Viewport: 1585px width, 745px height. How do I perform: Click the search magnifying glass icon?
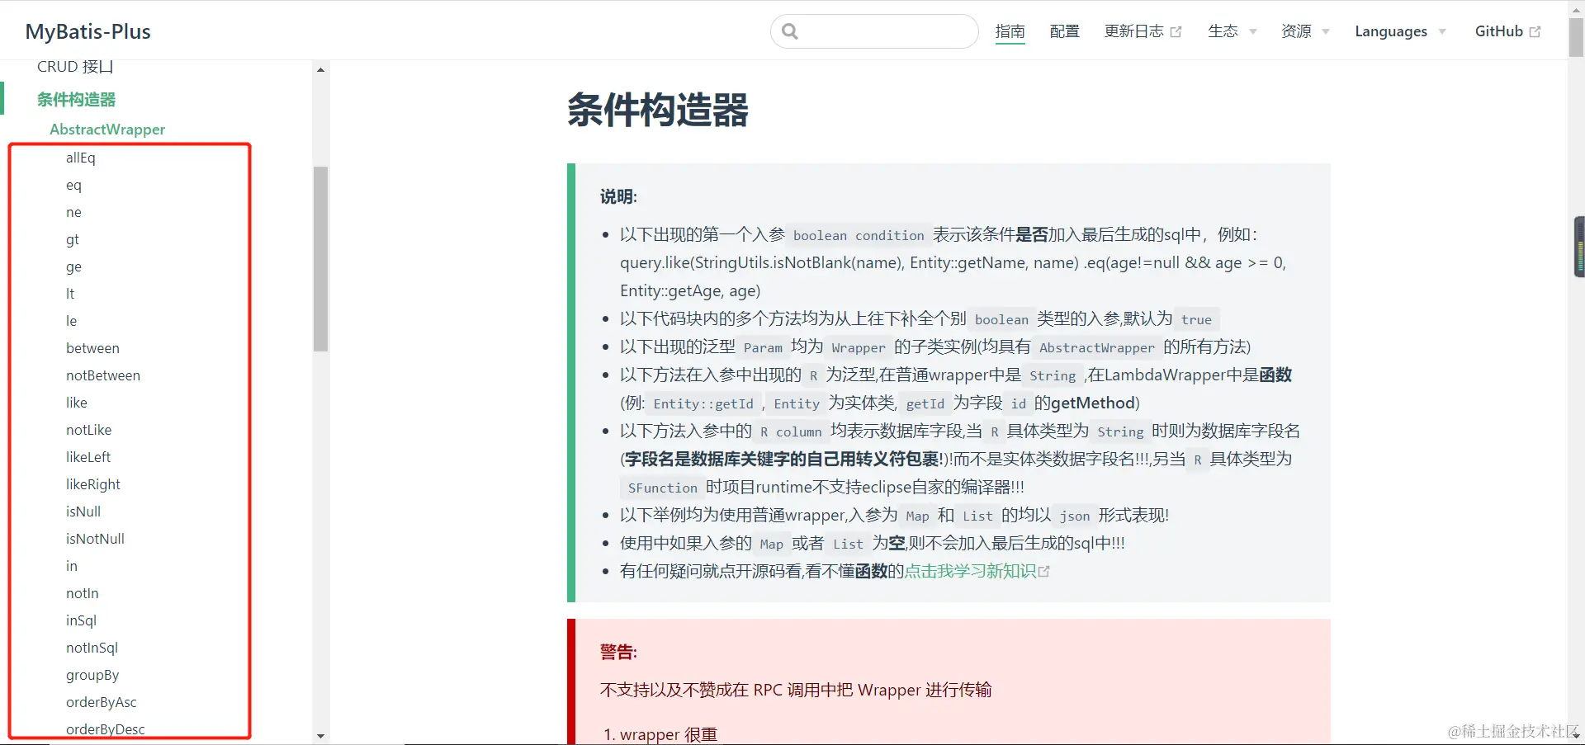click(789, 31)
